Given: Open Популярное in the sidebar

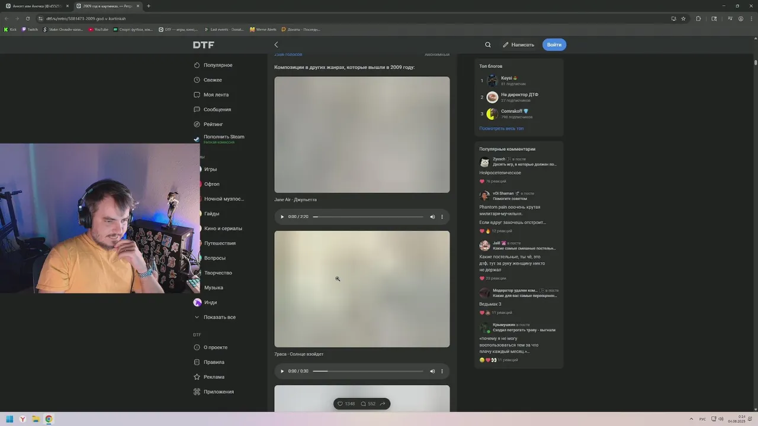Looking at the screenshot, I should click(213, 65).
